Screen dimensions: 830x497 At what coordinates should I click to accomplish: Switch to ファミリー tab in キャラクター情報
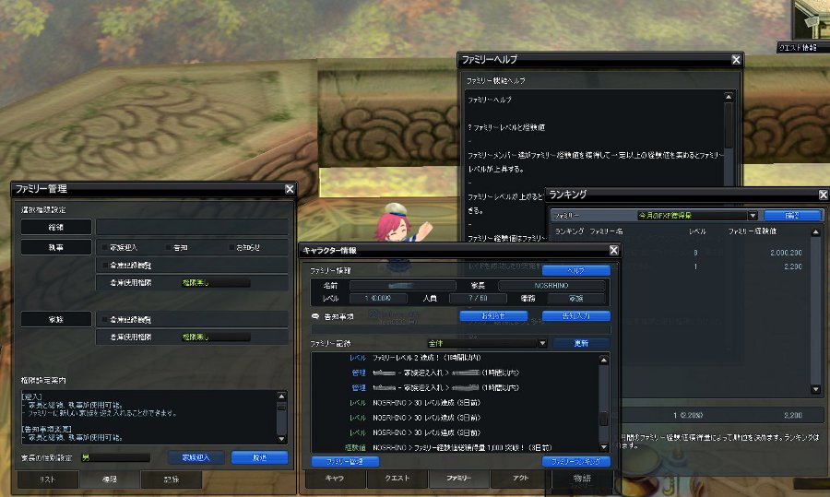[x=459, y=478]
